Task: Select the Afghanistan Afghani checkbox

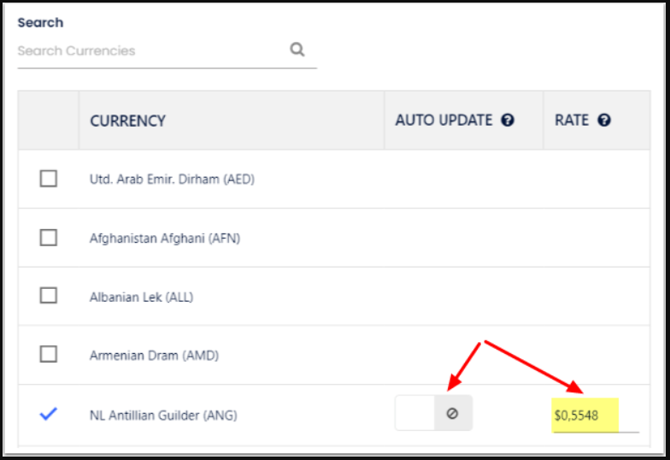Action: point(49,238)
